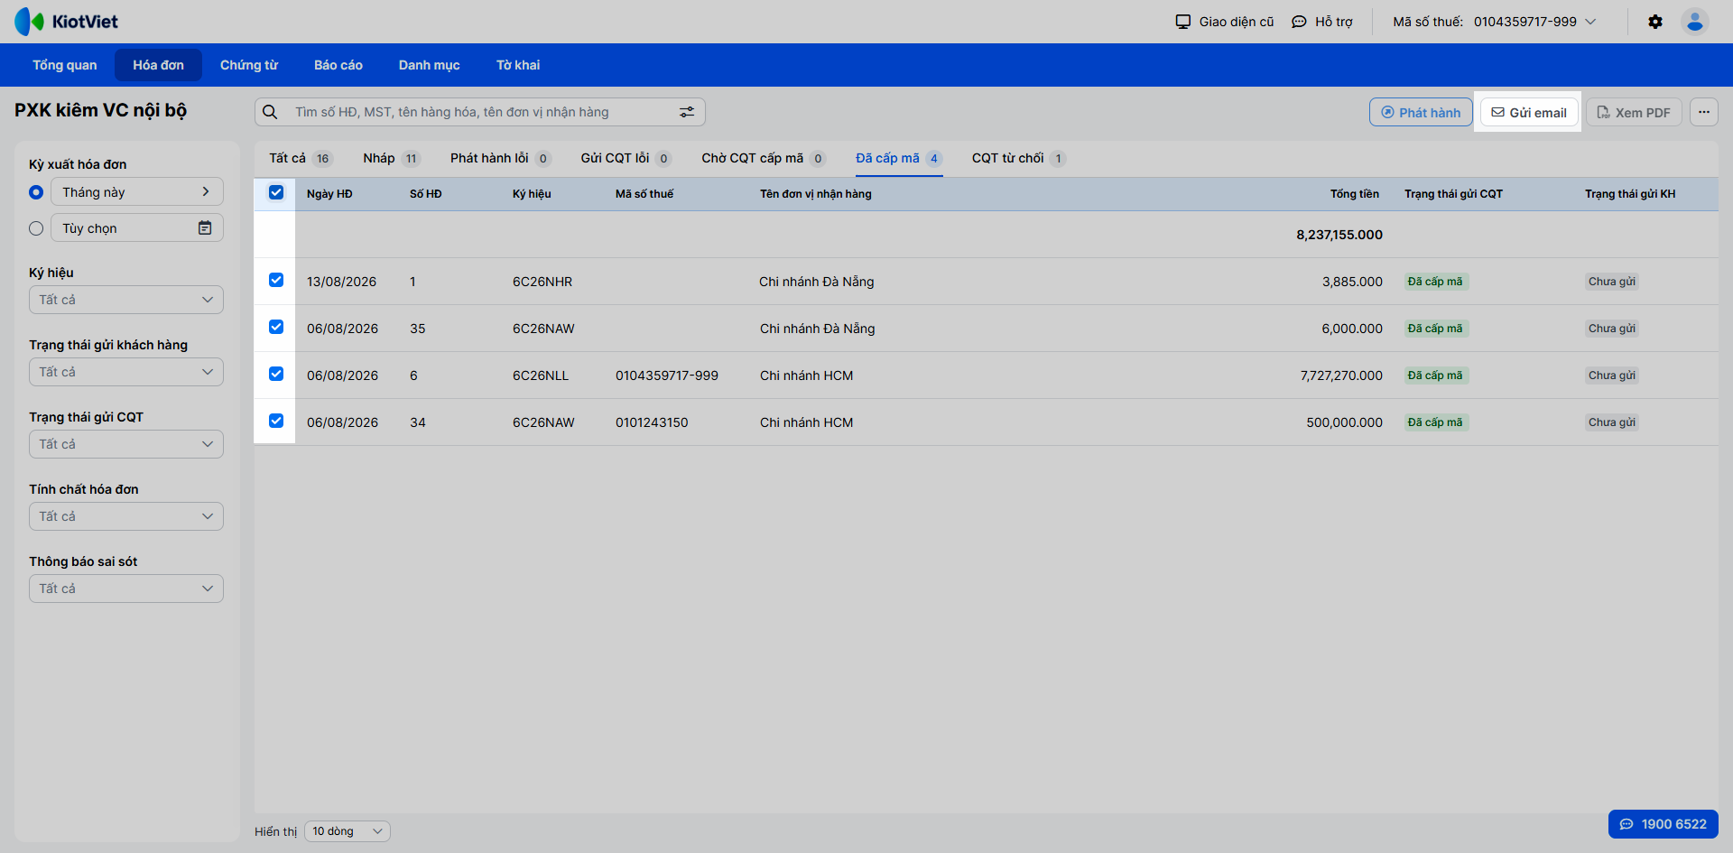Viewport: 1733px width, 853px height.
Task: Focus the invoice search input field
Action: (480, 112)
